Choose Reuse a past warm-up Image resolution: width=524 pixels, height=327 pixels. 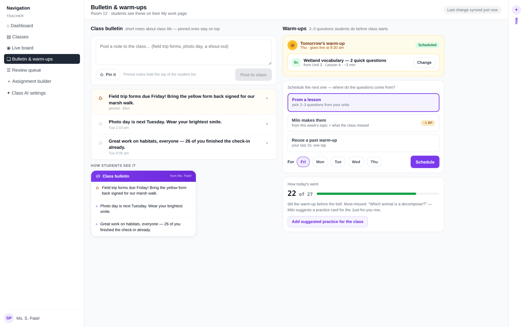click(x=363, y=143)
